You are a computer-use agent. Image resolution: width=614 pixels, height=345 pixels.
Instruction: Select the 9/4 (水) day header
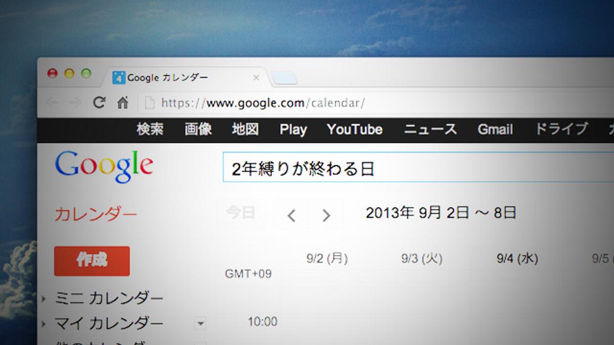pyautogui.click(x=517, y=259)
